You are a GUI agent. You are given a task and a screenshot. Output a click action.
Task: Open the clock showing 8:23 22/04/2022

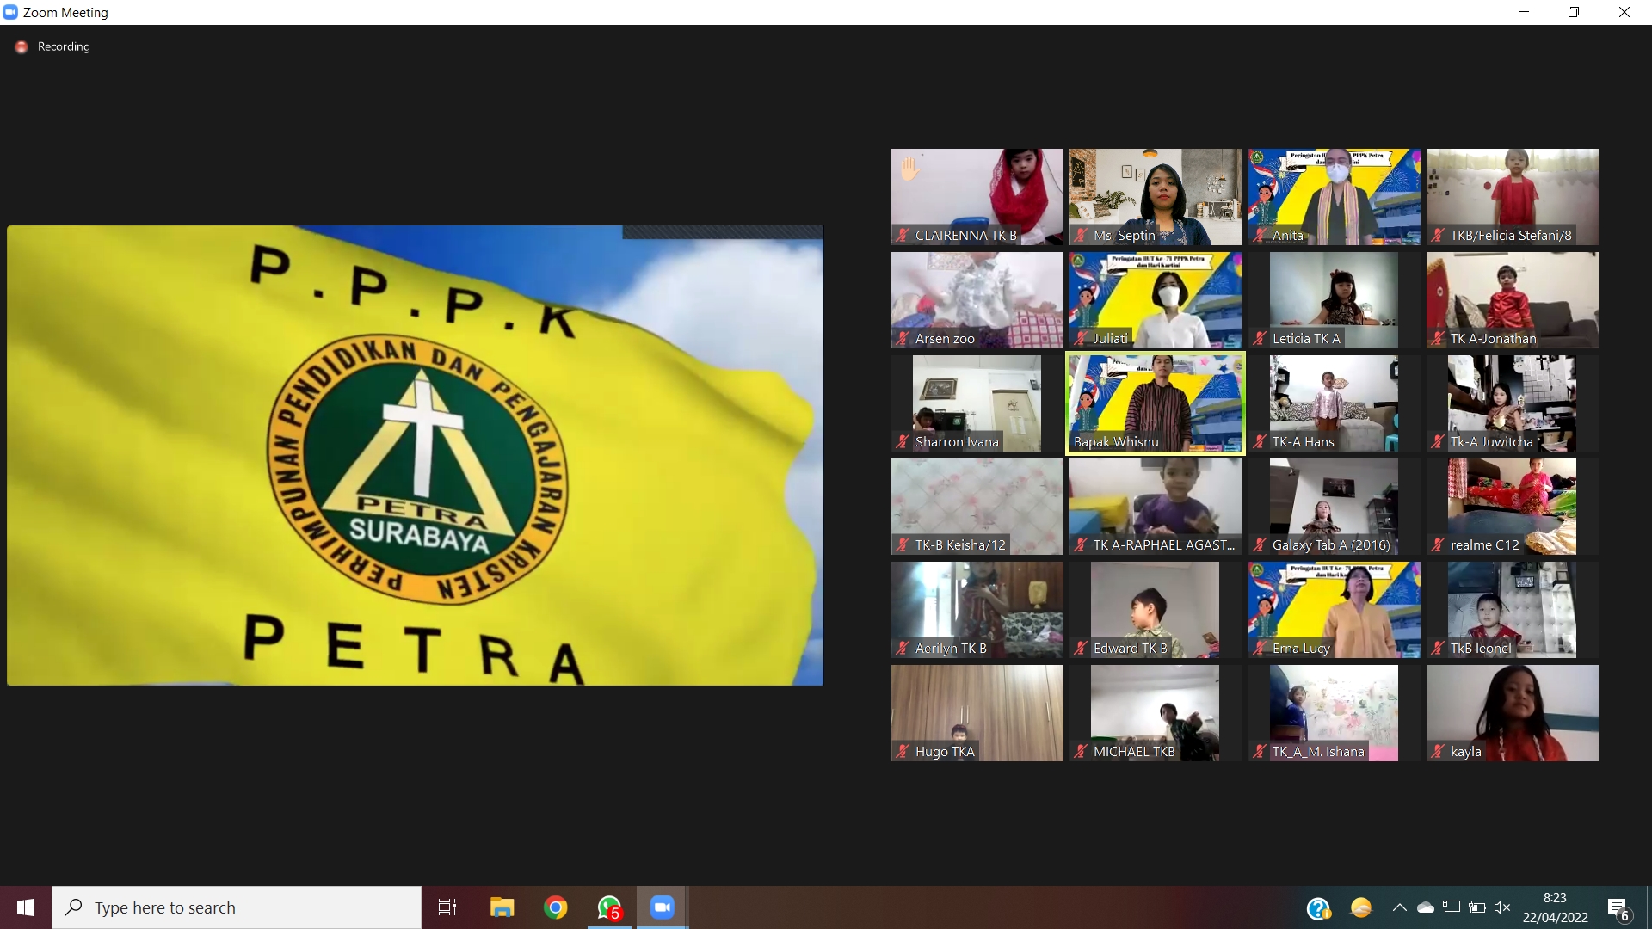tap(1555, 907)
